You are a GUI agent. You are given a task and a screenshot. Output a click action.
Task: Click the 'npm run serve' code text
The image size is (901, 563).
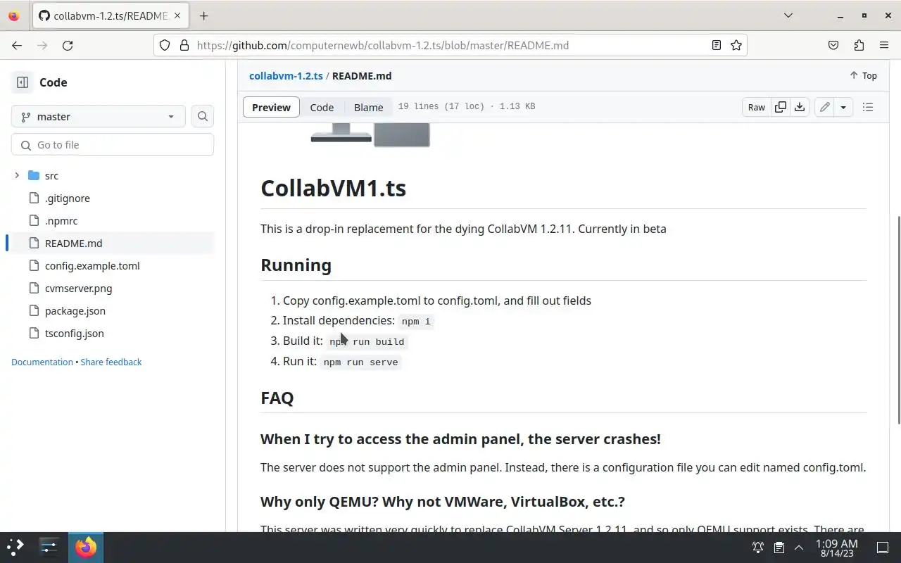pos(360,362)
